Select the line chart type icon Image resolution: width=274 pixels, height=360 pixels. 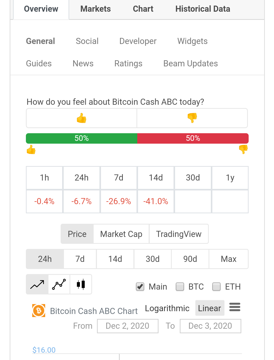(x=37, y=284)
